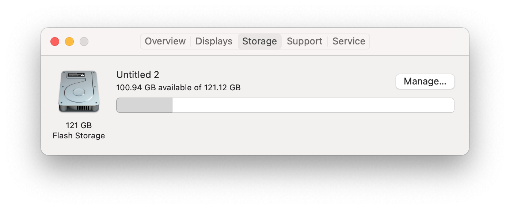Go to the Support tab
The width and height of the screenshot is (510, 209).
click(304, 42)
